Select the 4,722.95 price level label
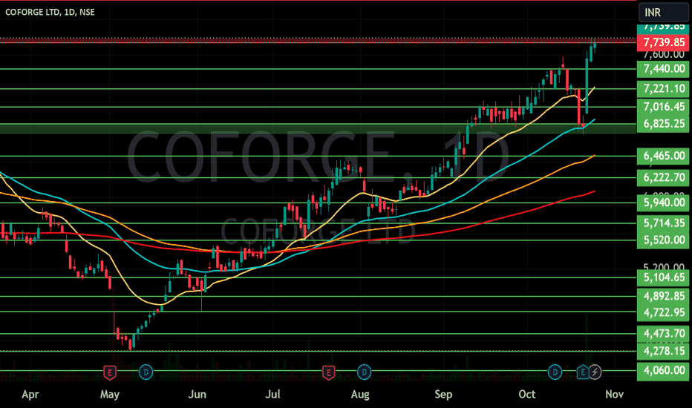 click(663, 313)
